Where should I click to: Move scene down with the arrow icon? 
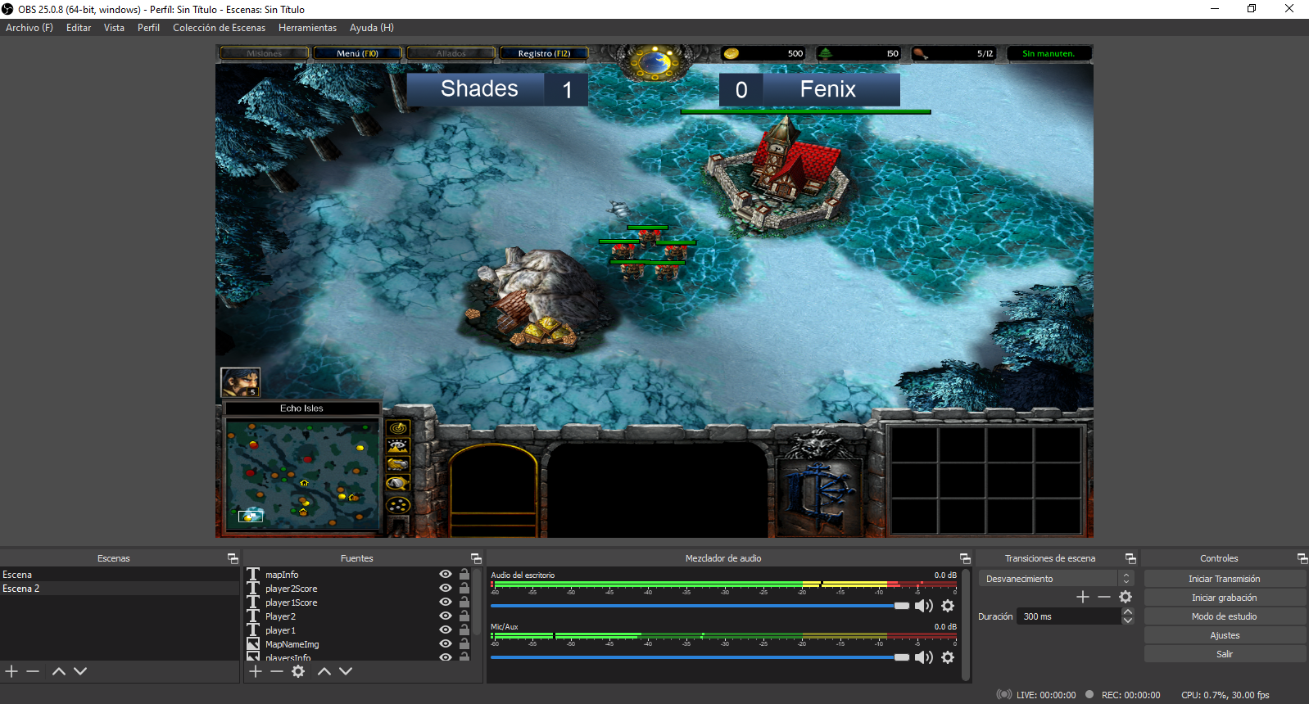(x=80, y=671)
